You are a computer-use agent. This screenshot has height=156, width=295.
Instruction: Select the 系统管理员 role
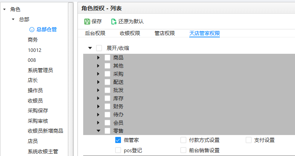pyautogui.click(x=40, y=70)
